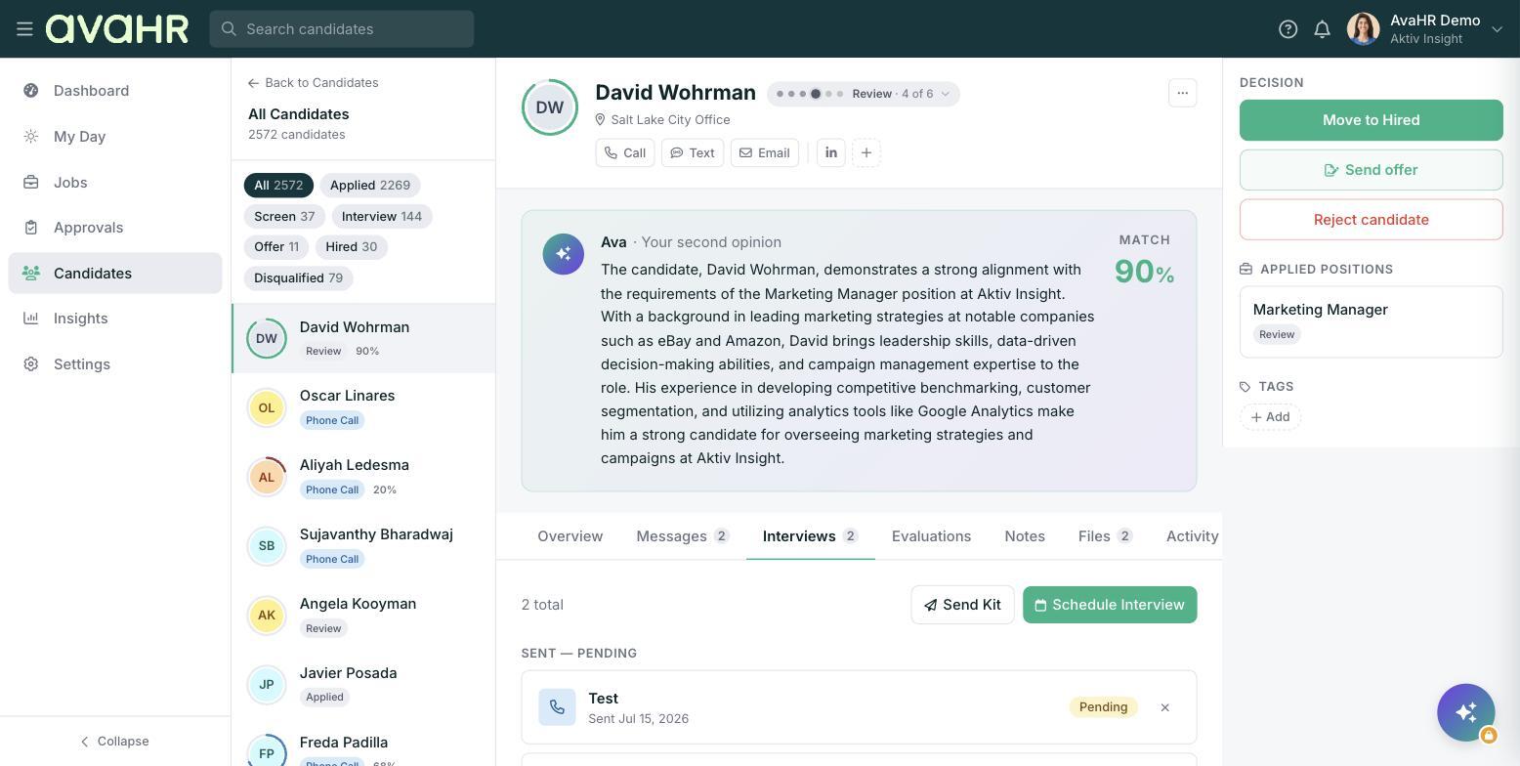Viewport: 1520px width, 766px height.
Task: Select Oscar Linares in candidate list
Action: pos(363,407)
